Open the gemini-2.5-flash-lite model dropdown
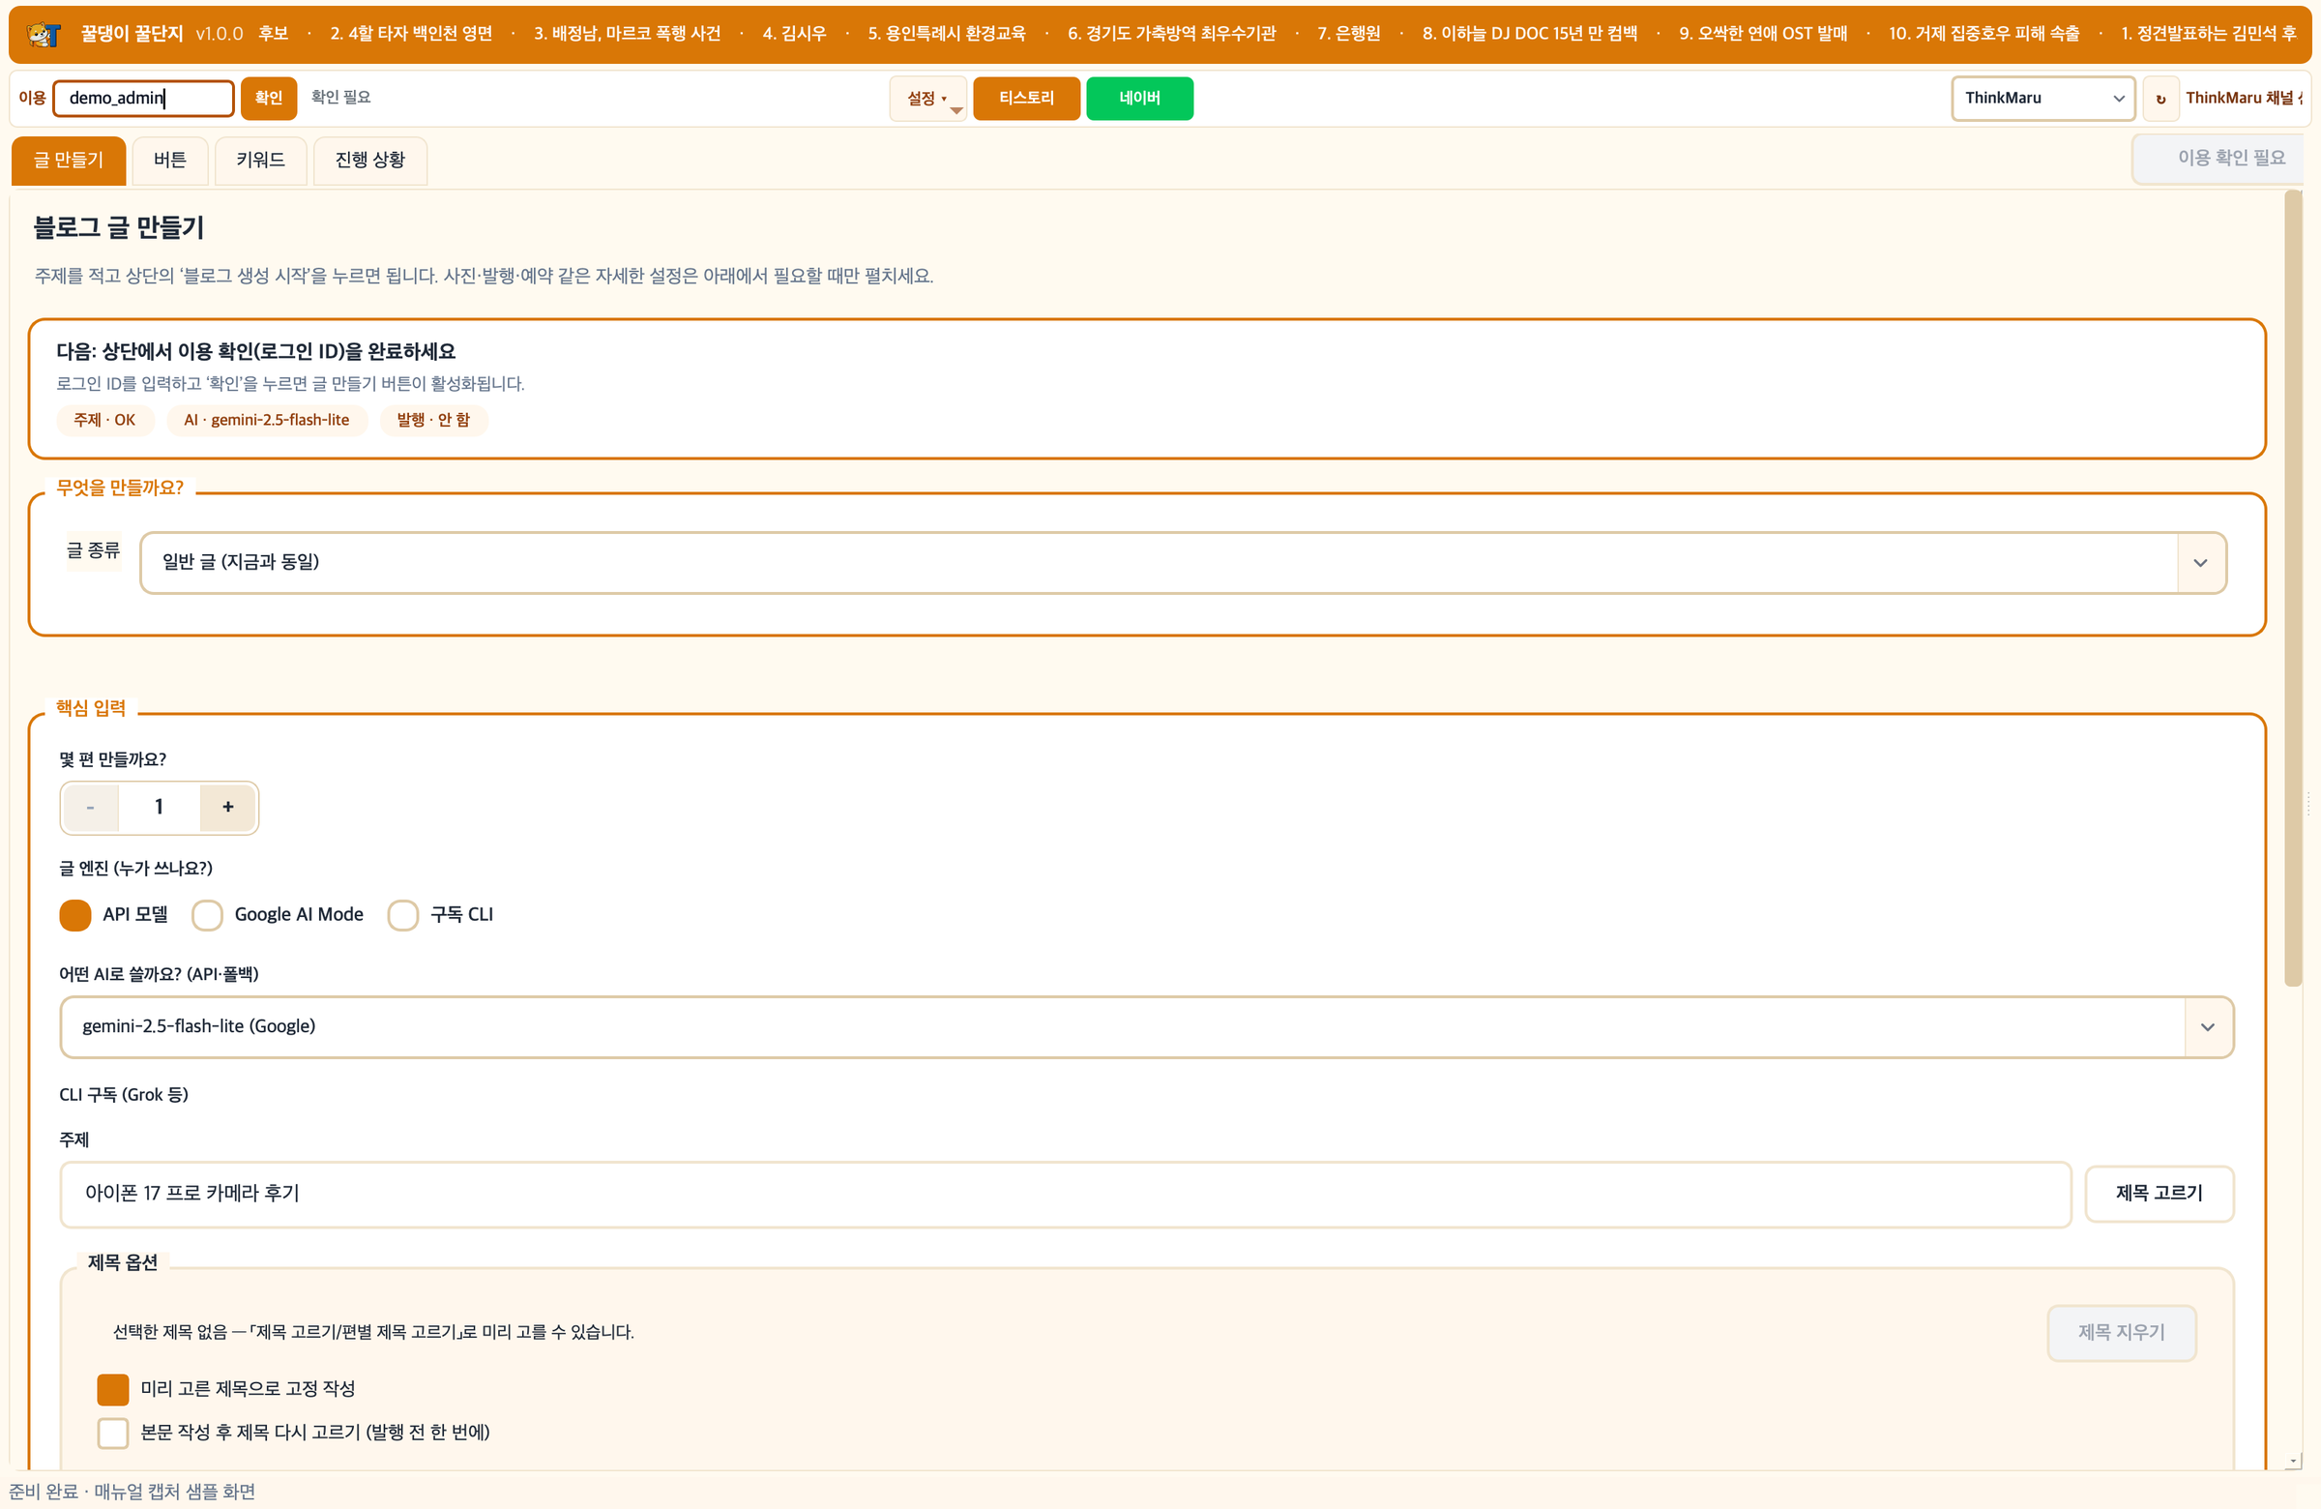 pyautogui.click(x=1147, y=1027)
